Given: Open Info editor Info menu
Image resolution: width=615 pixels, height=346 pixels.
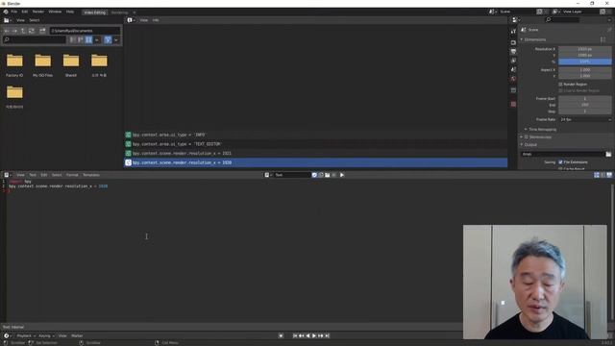Looking at the screenshot, I should (x=156, y=20).
